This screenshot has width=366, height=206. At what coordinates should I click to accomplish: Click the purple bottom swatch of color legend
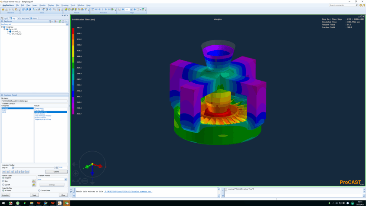tap(73, 111)
